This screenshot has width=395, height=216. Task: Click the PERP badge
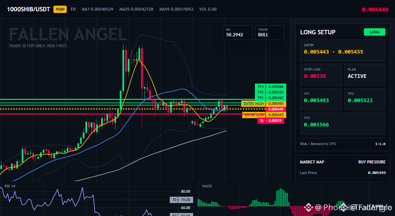60,9
